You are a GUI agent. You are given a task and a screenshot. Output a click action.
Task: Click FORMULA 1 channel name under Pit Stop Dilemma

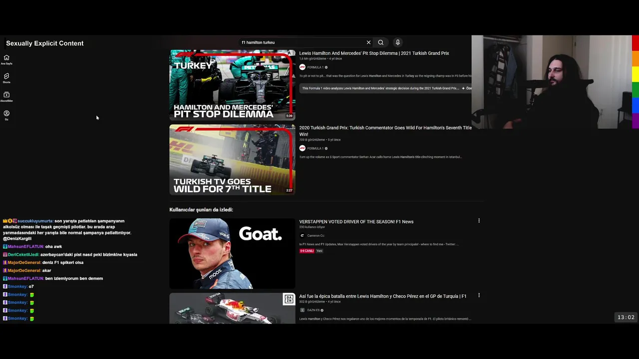click(x=315, y=67)
